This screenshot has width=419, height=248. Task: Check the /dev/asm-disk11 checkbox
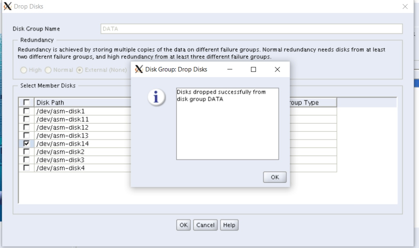(x=26, y=119)
